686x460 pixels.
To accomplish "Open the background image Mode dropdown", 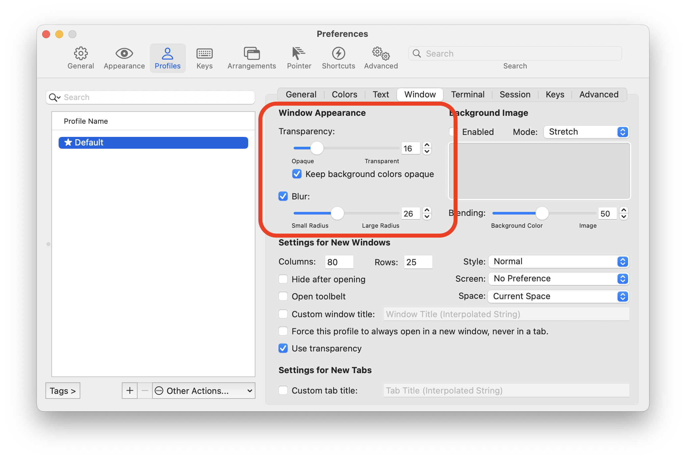I will pyautogui.click(x=586, y=132).
